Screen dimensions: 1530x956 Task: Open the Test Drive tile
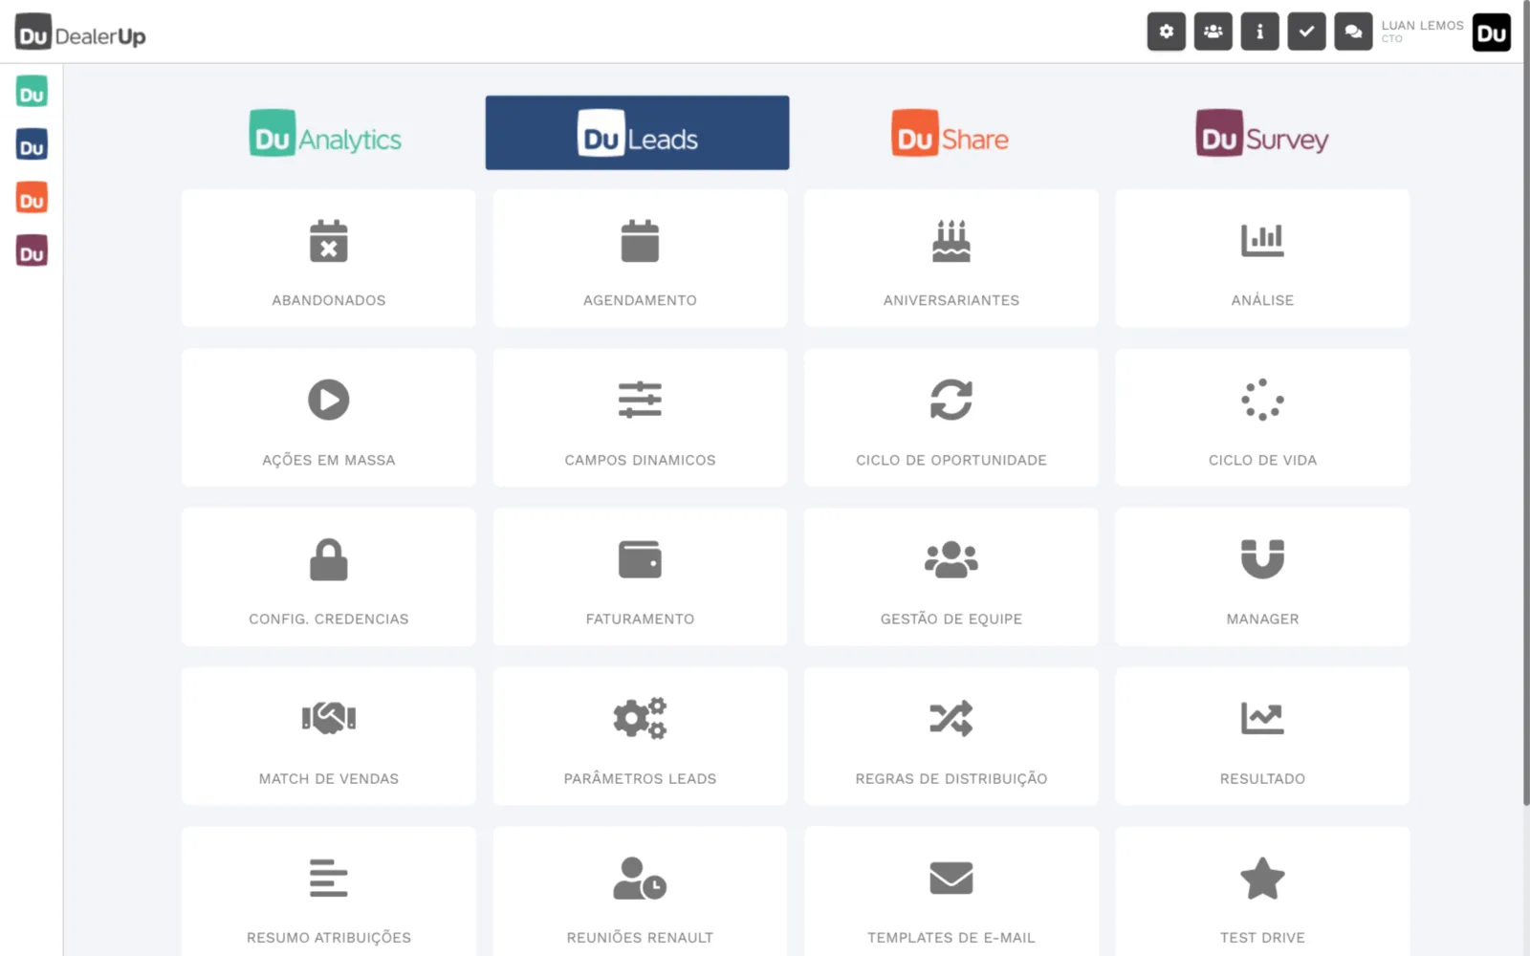(1262, 892)
